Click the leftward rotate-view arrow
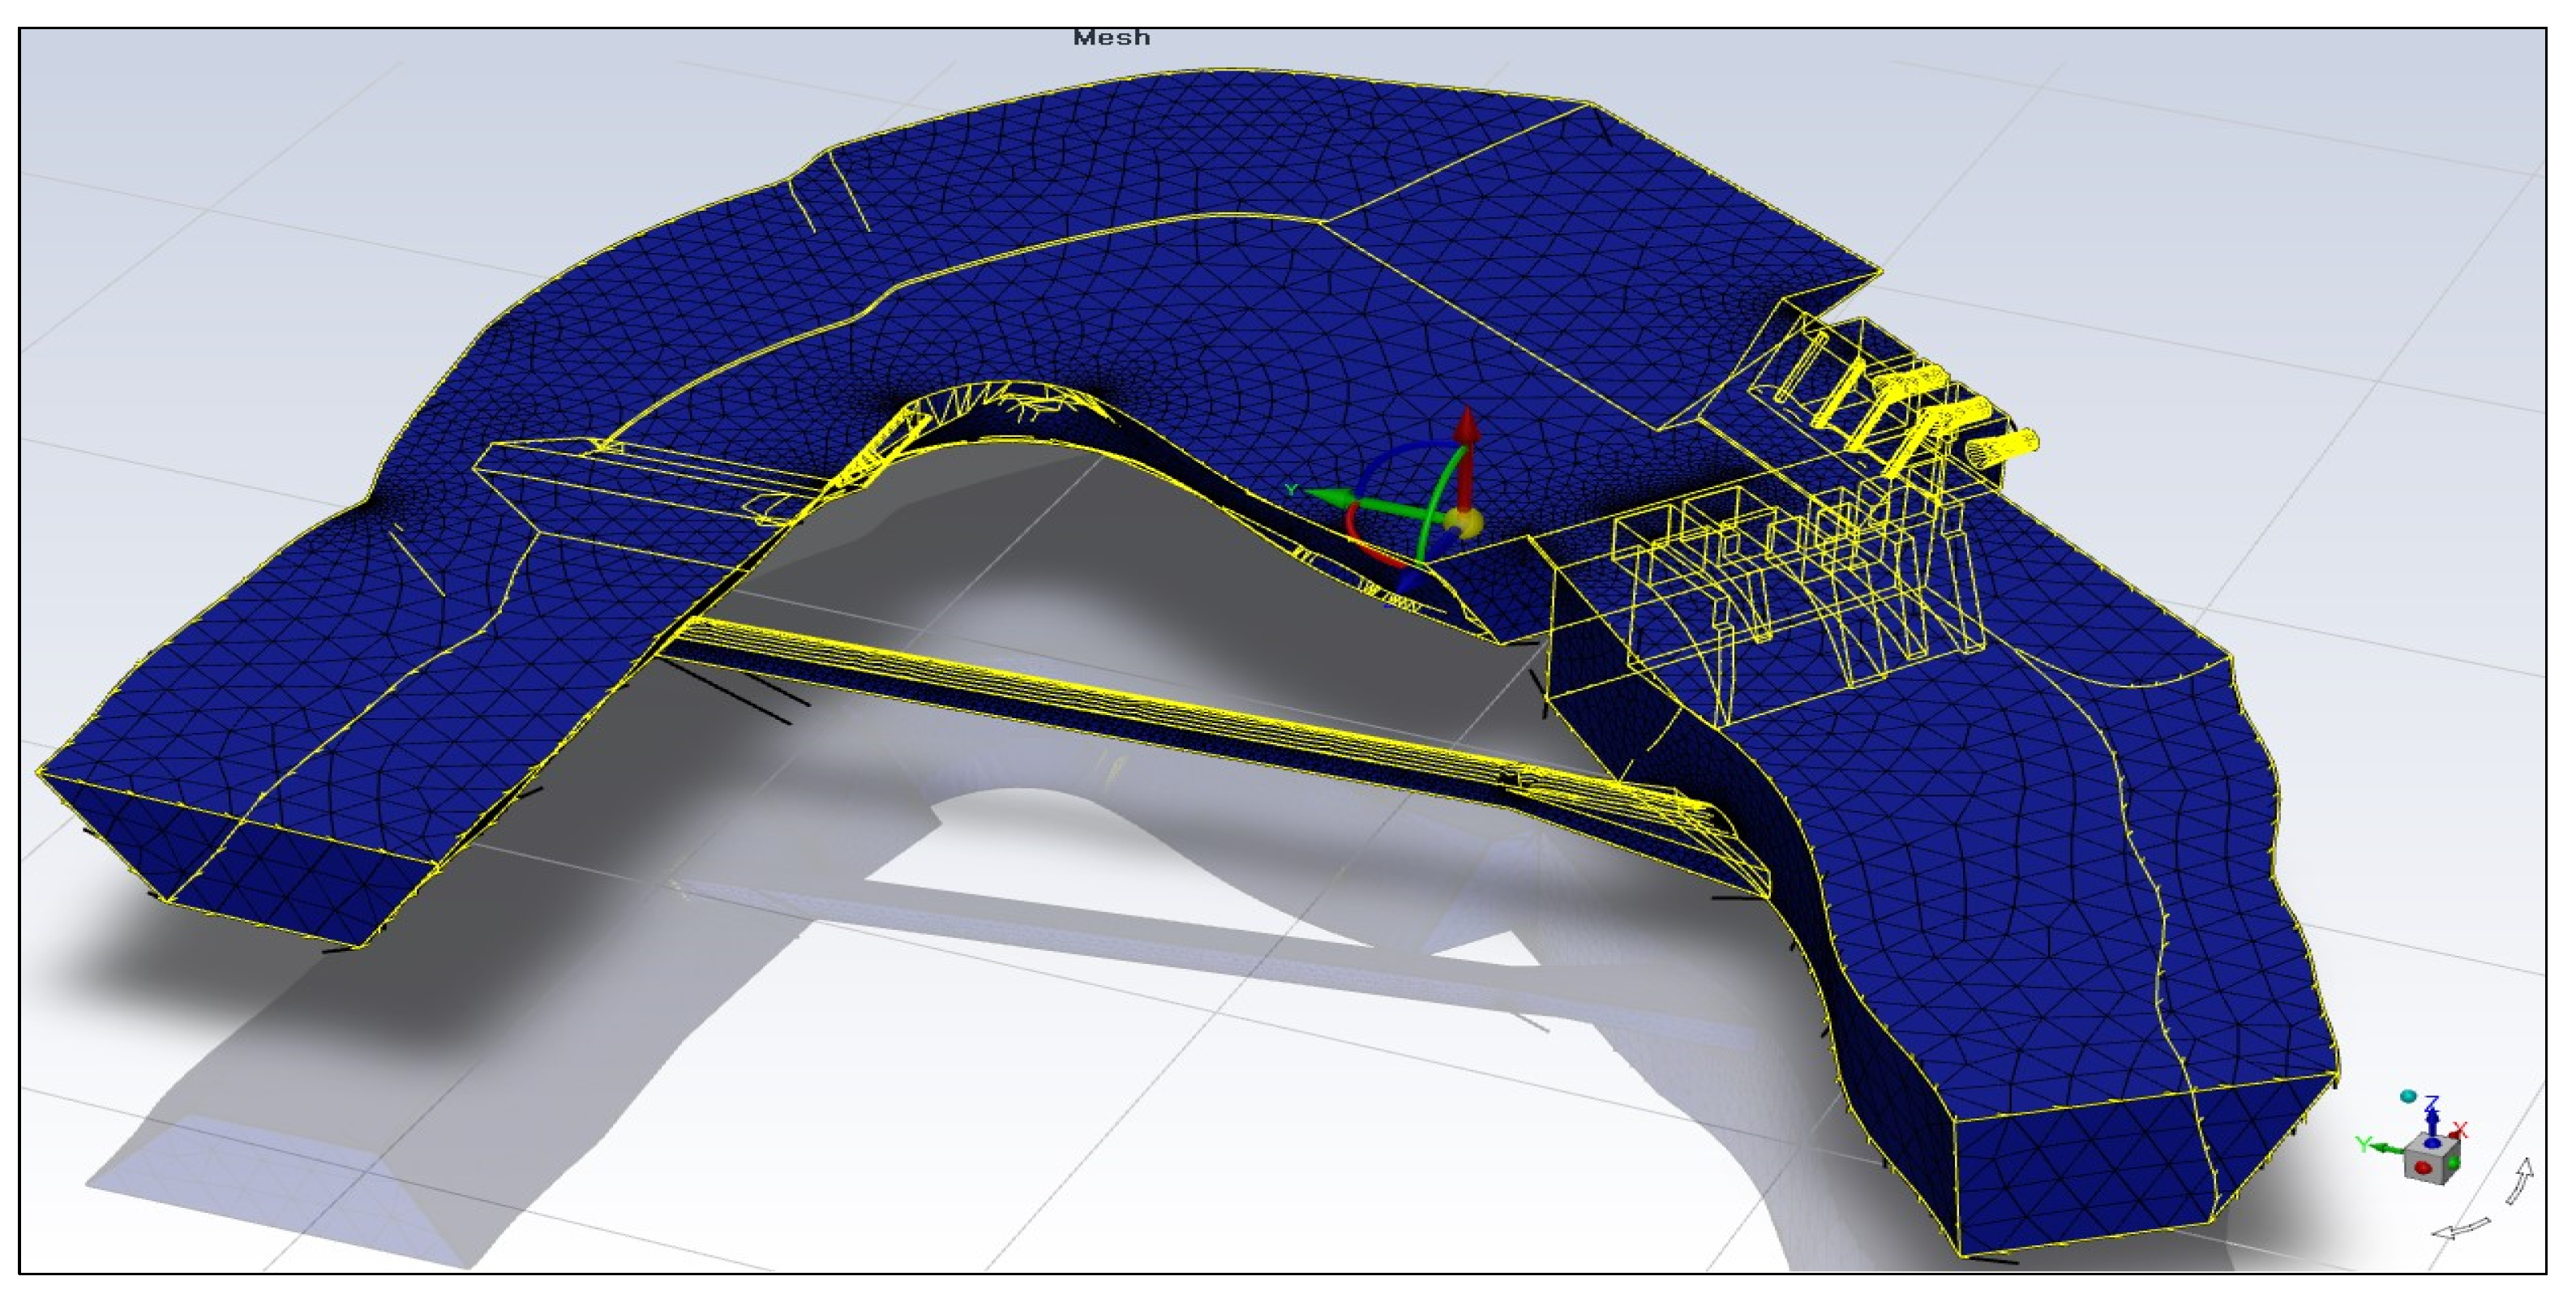The image size is (2576, 1302). (x=2459, y=1228)
